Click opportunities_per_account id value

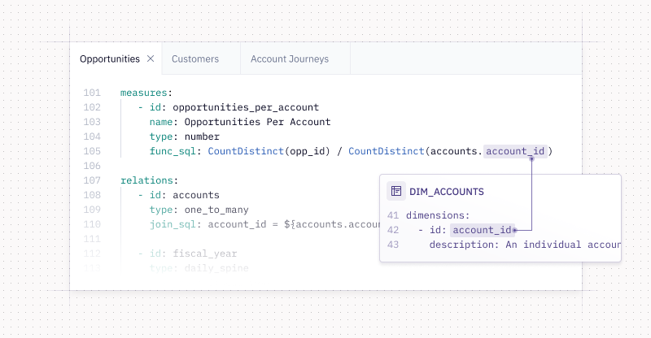click(x=246, y=107)
